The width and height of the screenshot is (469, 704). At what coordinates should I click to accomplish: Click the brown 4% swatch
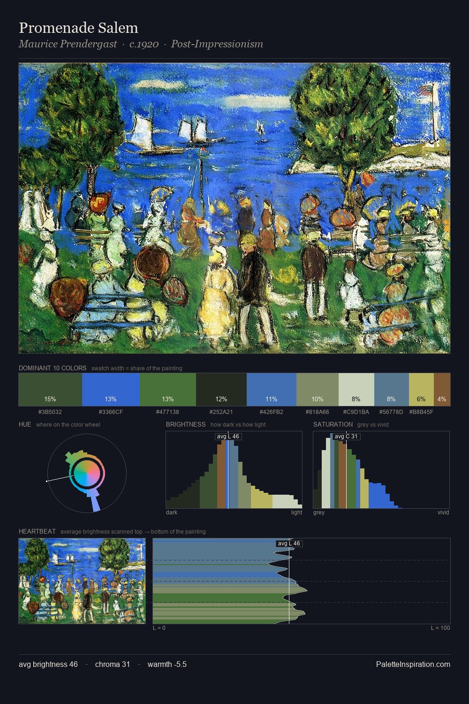(x=442, y=390)
